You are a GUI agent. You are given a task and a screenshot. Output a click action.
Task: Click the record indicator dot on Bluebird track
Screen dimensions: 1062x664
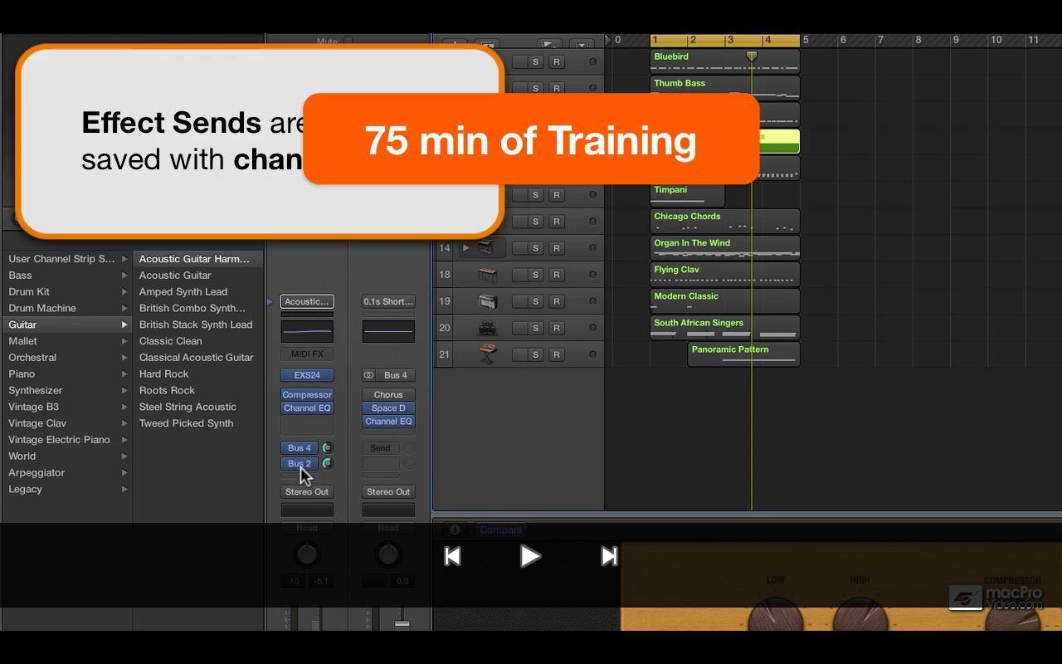pyautogui.click(x=592, y=62)
